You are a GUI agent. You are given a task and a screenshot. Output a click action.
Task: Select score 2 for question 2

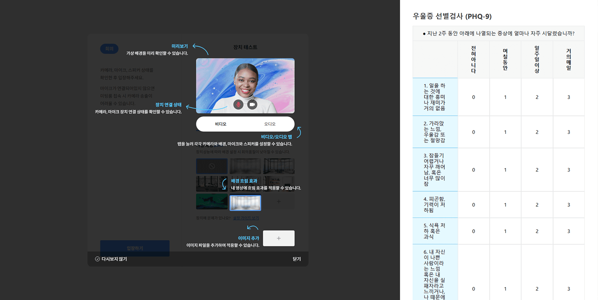point(537,132)
